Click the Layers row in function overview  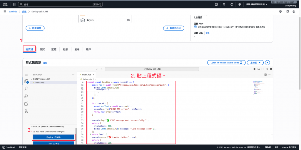point(105,20)
